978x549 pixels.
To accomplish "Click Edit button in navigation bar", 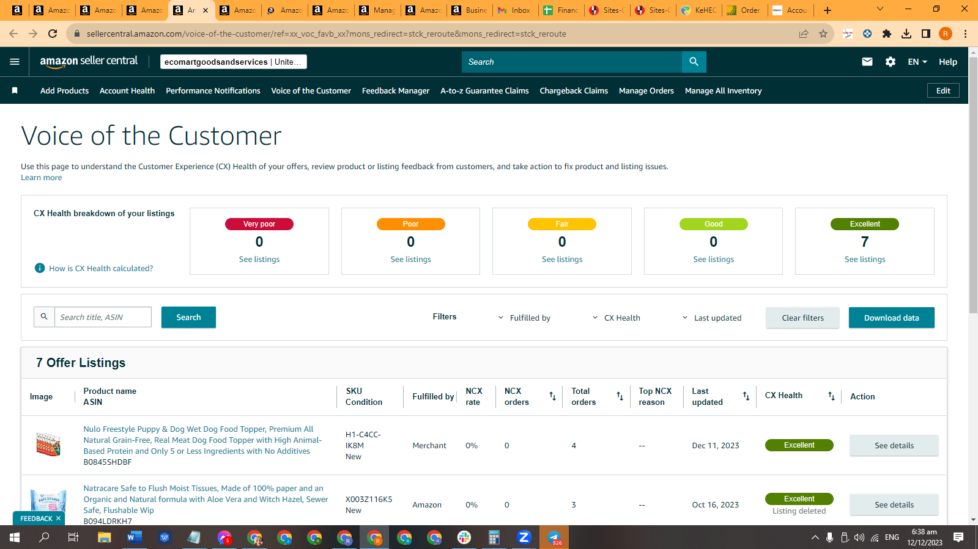I will tap(943, 90).
